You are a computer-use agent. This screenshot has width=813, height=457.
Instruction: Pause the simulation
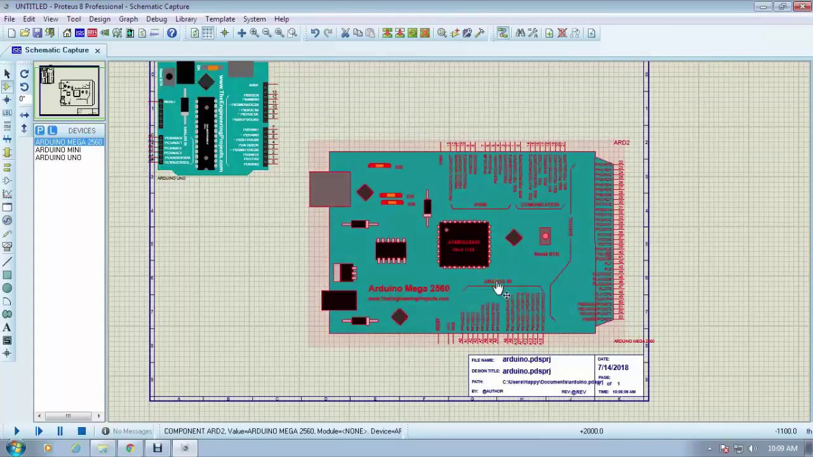[60, 431]
